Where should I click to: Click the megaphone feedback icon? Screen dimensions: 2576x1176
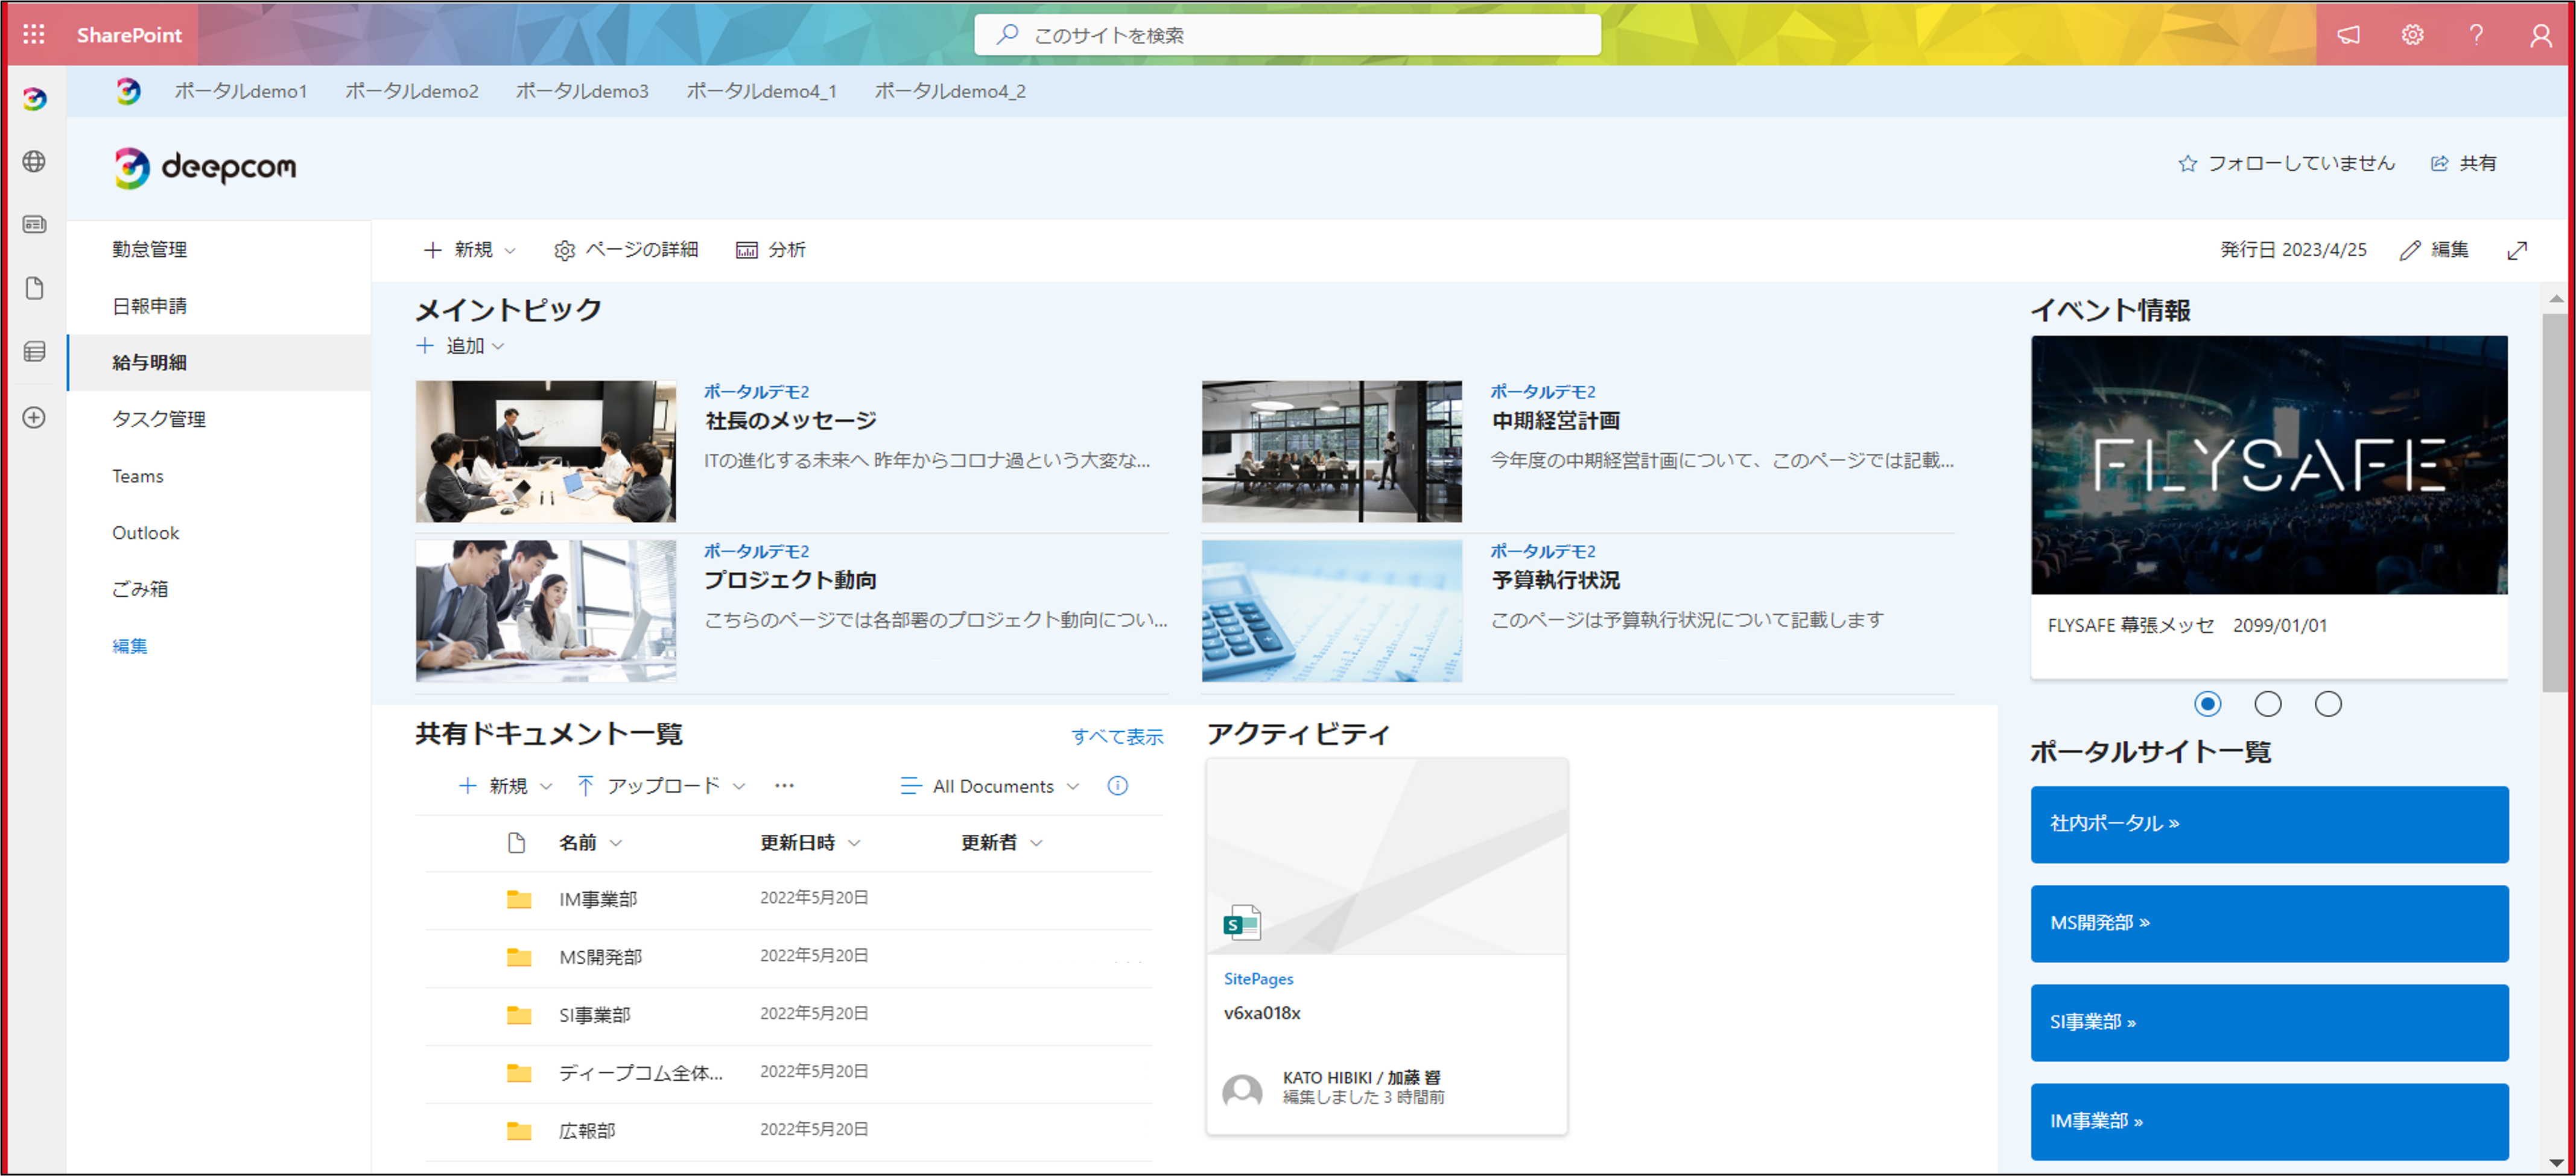point(2348,35)
